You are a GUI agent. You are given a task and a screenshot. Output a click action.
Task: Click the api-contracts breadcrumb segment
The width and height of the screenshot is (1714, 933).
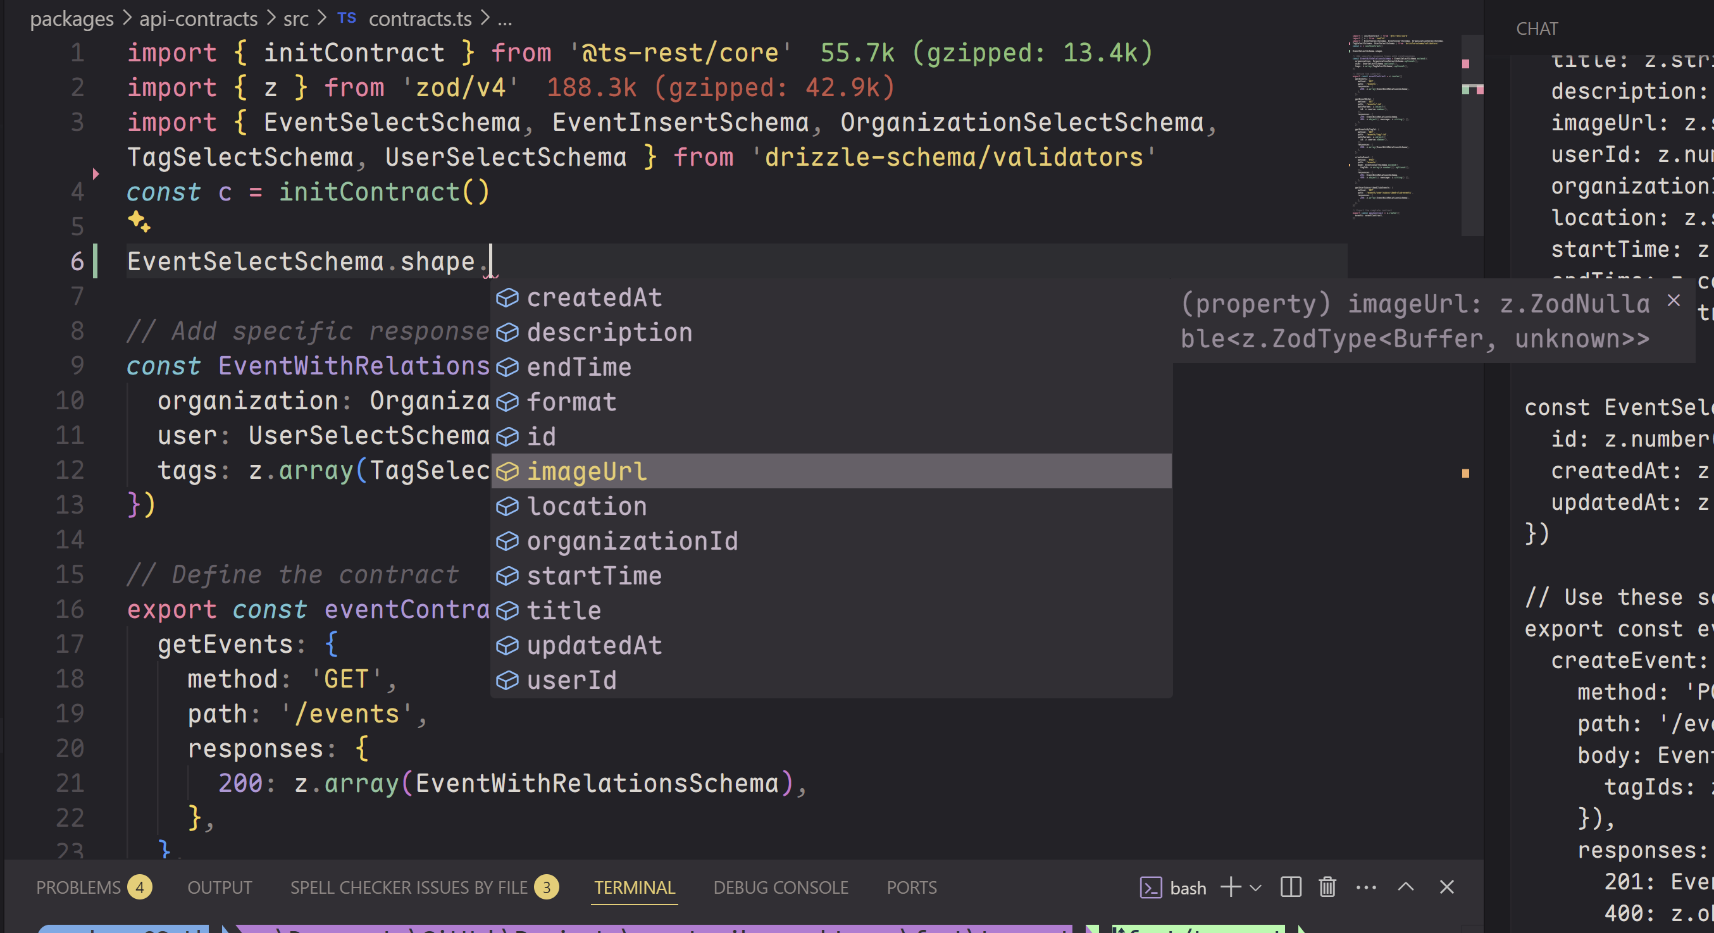(197, 18)
